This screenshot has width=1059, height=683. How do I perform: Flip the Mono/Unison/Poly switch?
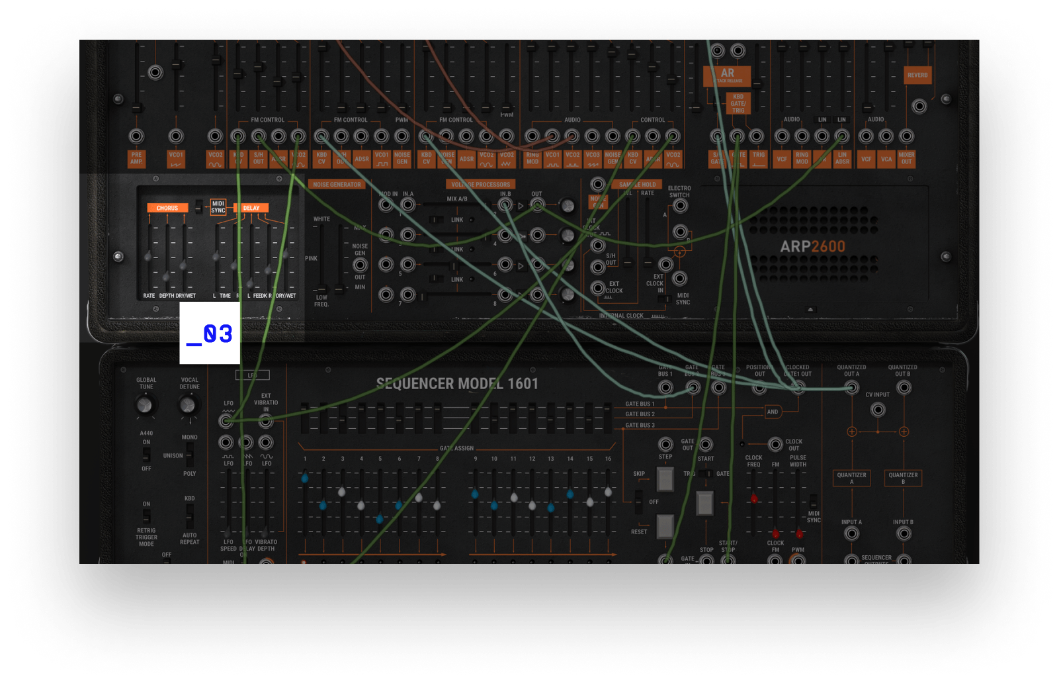pyautogui.click(x=190, y=455)
